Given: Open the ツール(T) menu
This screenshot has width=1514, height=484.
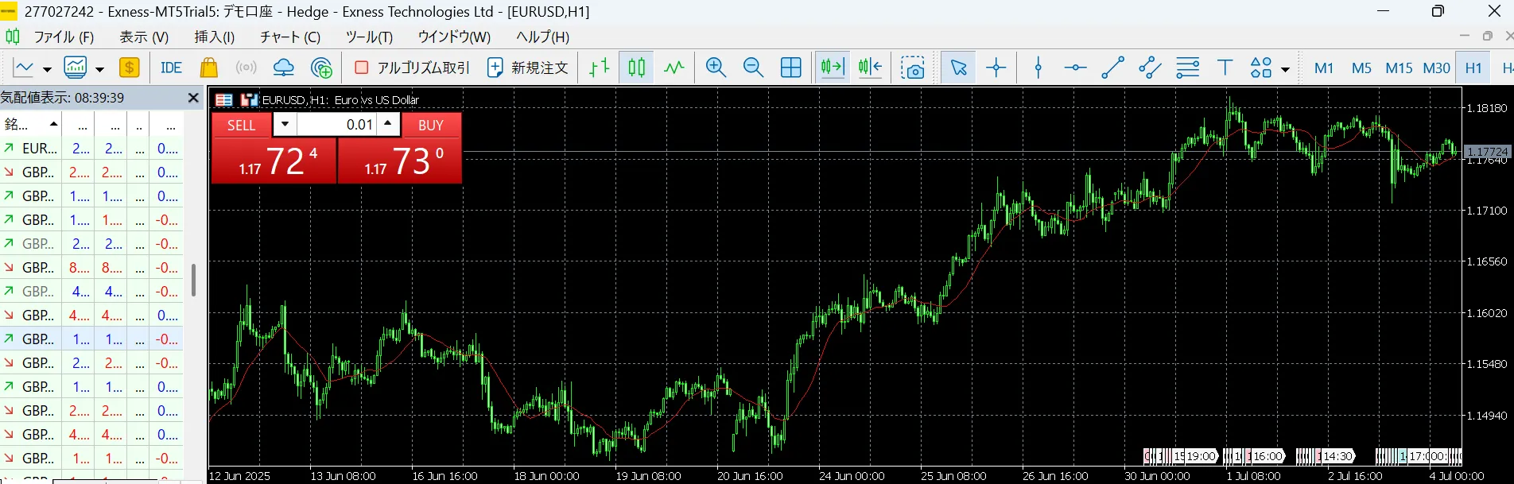Looking at the screenshot, I should pyautogui.click(x=369, y=37).
